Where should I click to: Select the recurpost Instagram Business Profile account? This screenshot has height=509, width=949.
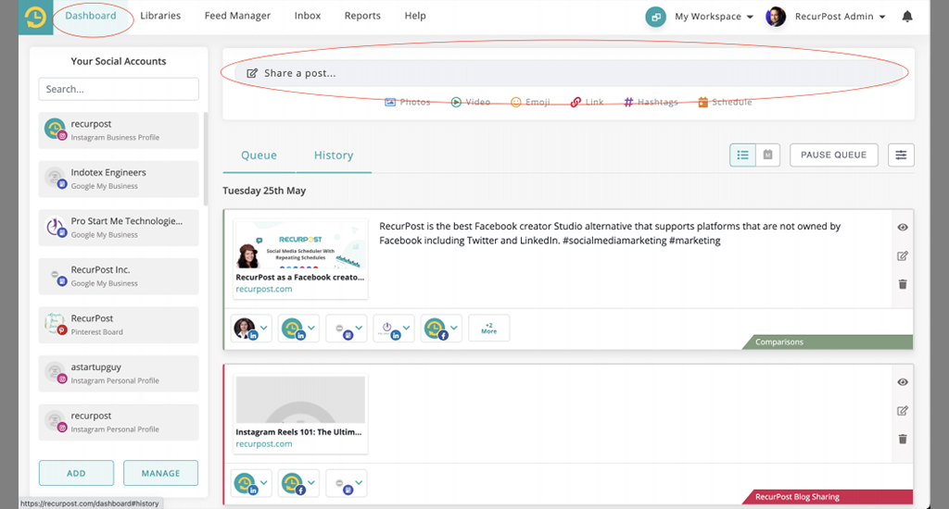(x=119, y=130)
